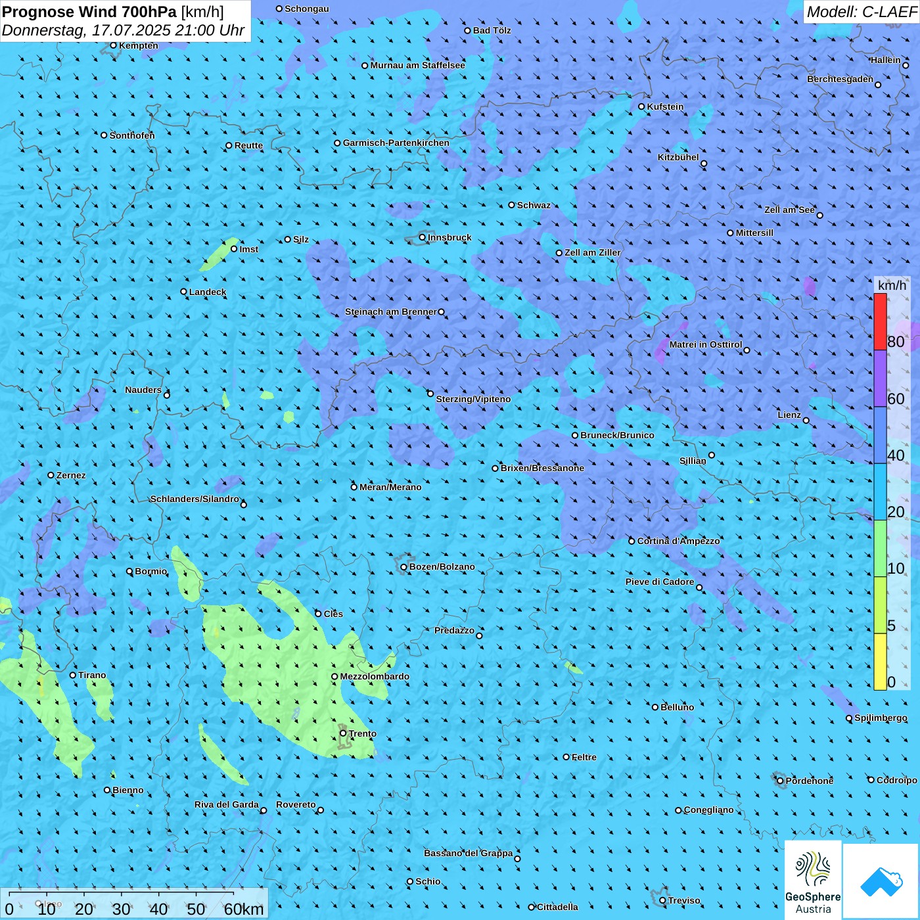
Task: Click the 'Zell am Ziller' label
Action: coord(593,252)
